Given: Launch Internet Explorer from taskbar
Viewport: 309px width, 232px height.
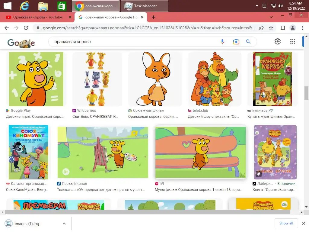Looking at the screenshot, I should (24, 6).
